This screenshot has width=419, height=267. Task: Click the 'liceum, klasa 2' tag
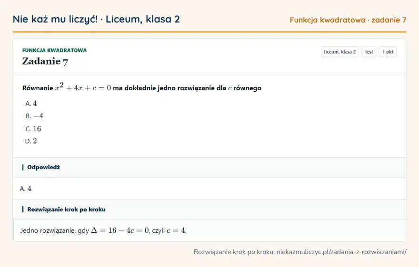[x=339, y=52]
